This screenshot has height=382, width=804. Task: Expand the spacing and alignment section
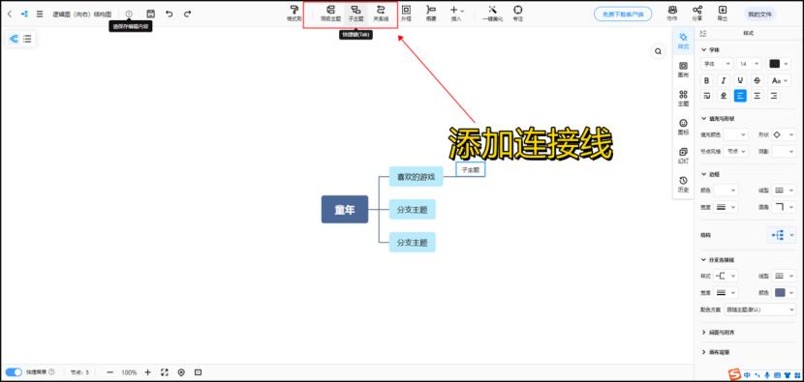pyautogui.click(x=719, y=333)
